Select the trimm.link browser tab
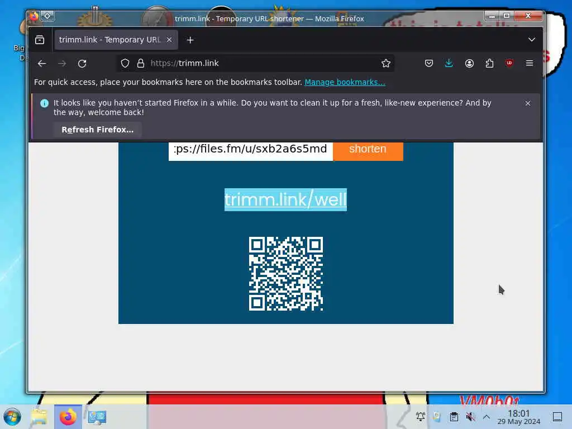The height and width of the screenshot is (429, 572). pos(116,40)
